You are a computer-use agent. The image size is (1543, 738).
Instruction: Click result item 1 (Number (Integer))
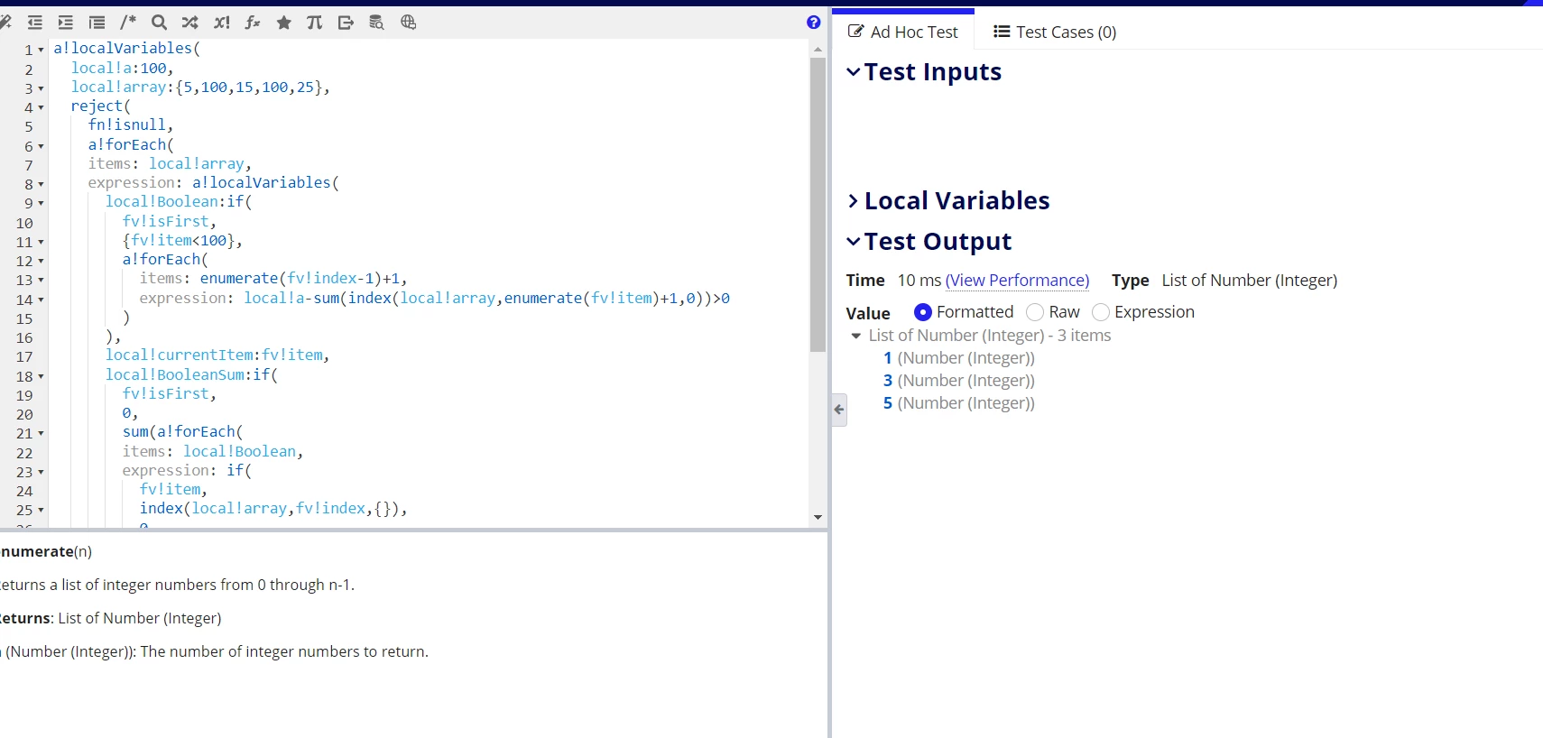pos(958,358)
